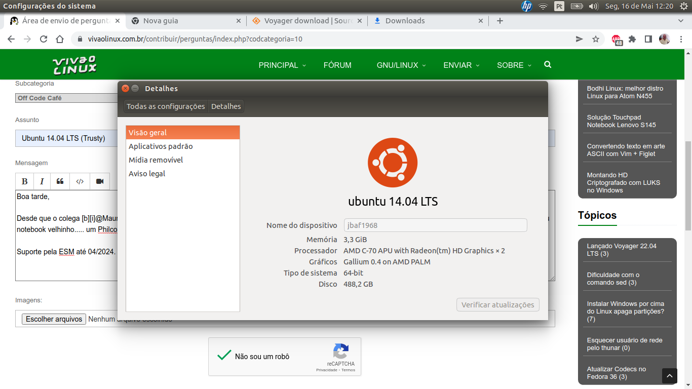Open the sound volume indicator

click(594, 6)
